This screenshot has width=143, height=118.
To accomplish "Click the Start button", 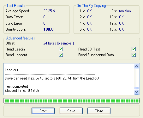I will point(43,111).
